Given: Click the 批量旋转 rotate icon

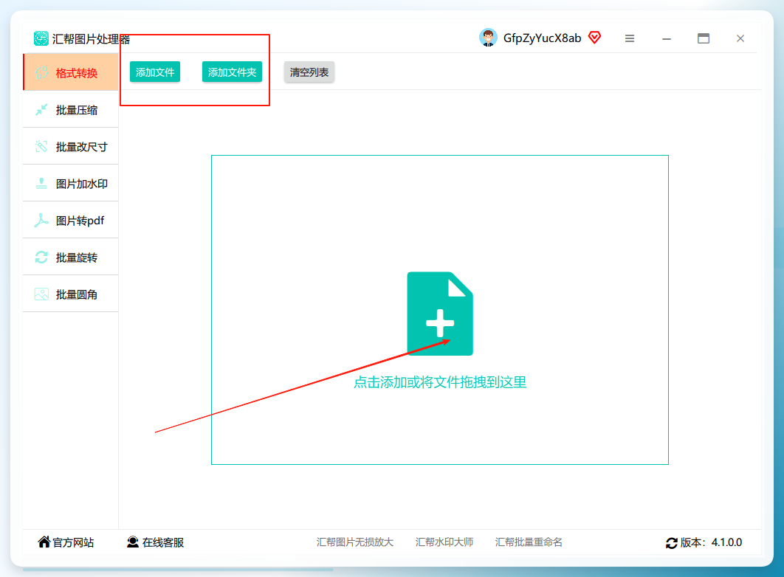Looking at the screenshot, I should point(41,258).
